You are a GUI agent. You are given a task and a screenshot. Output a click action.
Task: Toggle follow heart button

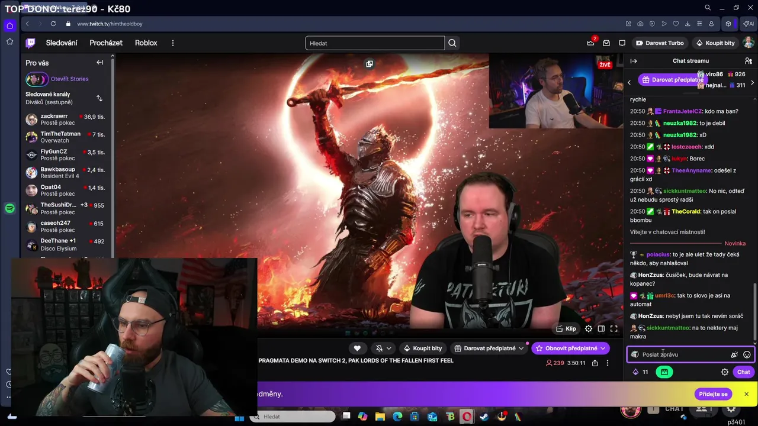coord(357,348)
